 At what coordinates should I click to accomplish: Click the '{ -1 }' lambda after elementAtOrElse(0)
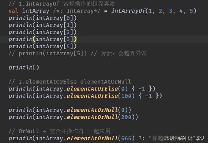tap(142, 89)
